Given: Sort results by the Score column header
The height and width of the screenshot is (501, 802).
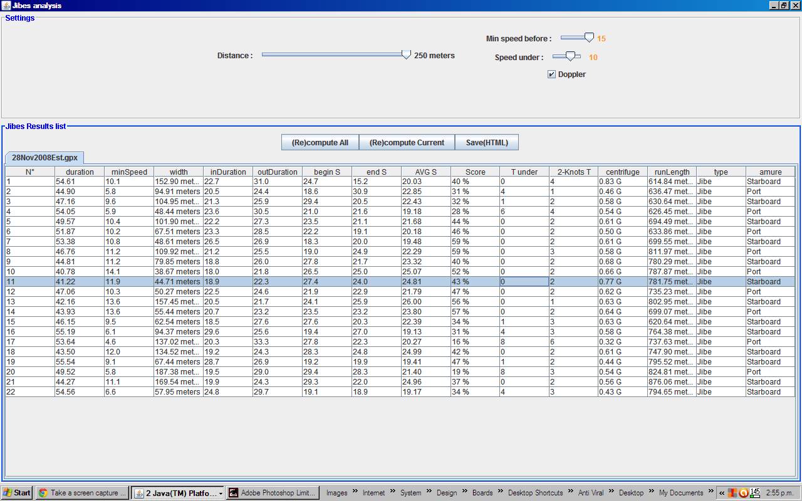Looking at the screenshot, I should click(474, 172).
